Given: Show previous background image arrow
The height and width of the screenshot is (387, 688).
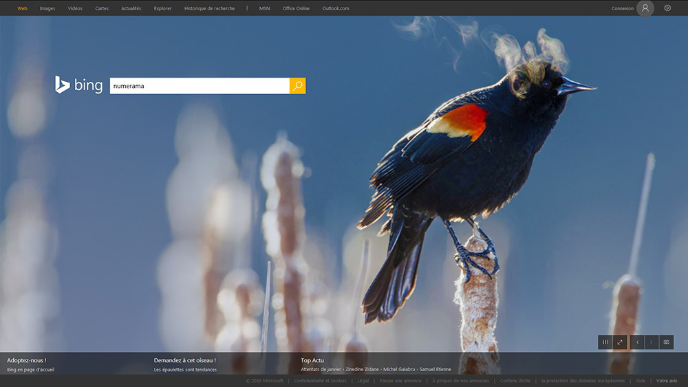Looking at the screenshot, I should (x=637, y=342).
